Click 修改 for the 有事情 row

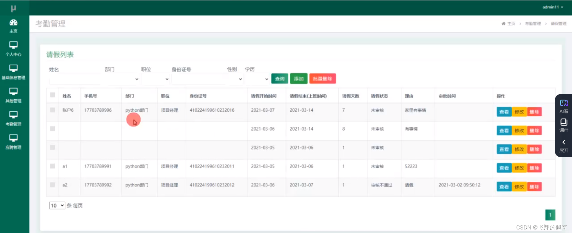tap(519, 131)
